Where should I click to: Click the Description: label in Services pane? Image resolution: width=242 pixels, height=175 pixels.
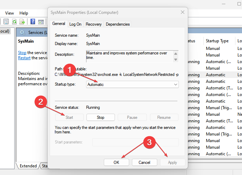pos(29,73)
